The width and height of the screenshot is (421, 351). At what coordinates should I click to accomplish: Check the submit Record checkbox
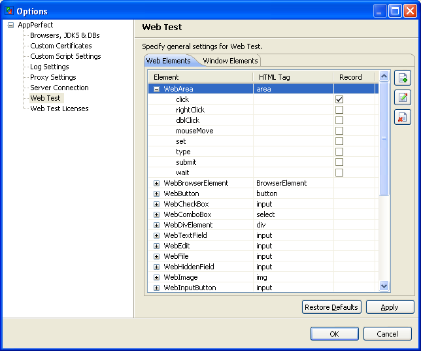pyautogui.click(x=339, y=162)
